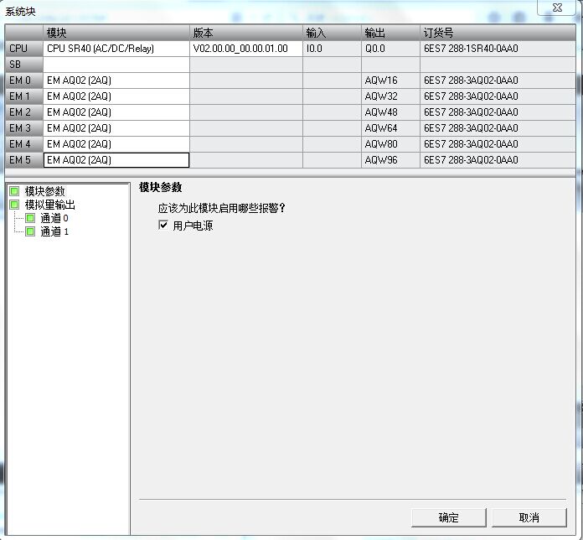Select the EM 1 row header

tap(24, 96)
